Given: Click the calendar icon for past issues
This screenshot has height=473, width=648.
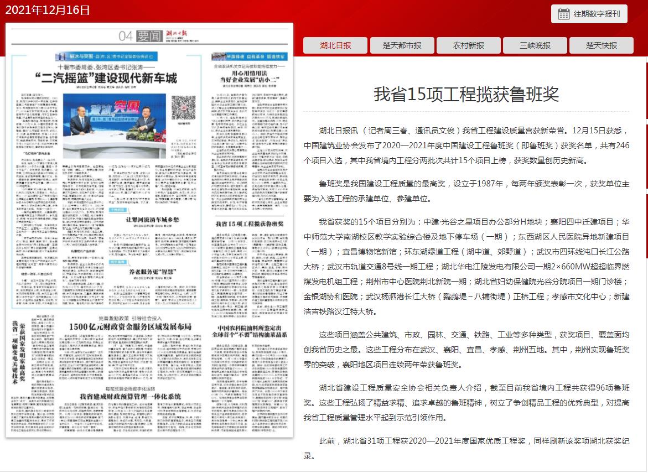Looking at the screenshot, I should (x=563, y=14).
